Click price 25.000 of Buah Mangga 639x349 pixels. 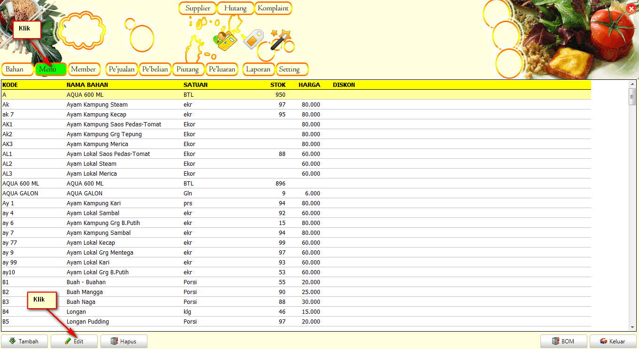click(x=311, y=292)
